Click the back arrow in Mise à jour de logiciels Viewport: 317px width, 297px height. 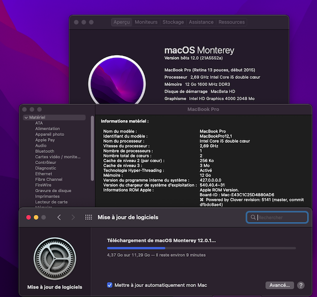(59, 217)
